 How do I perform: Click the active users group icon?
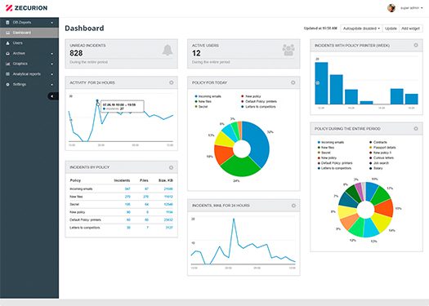point(288,50)
